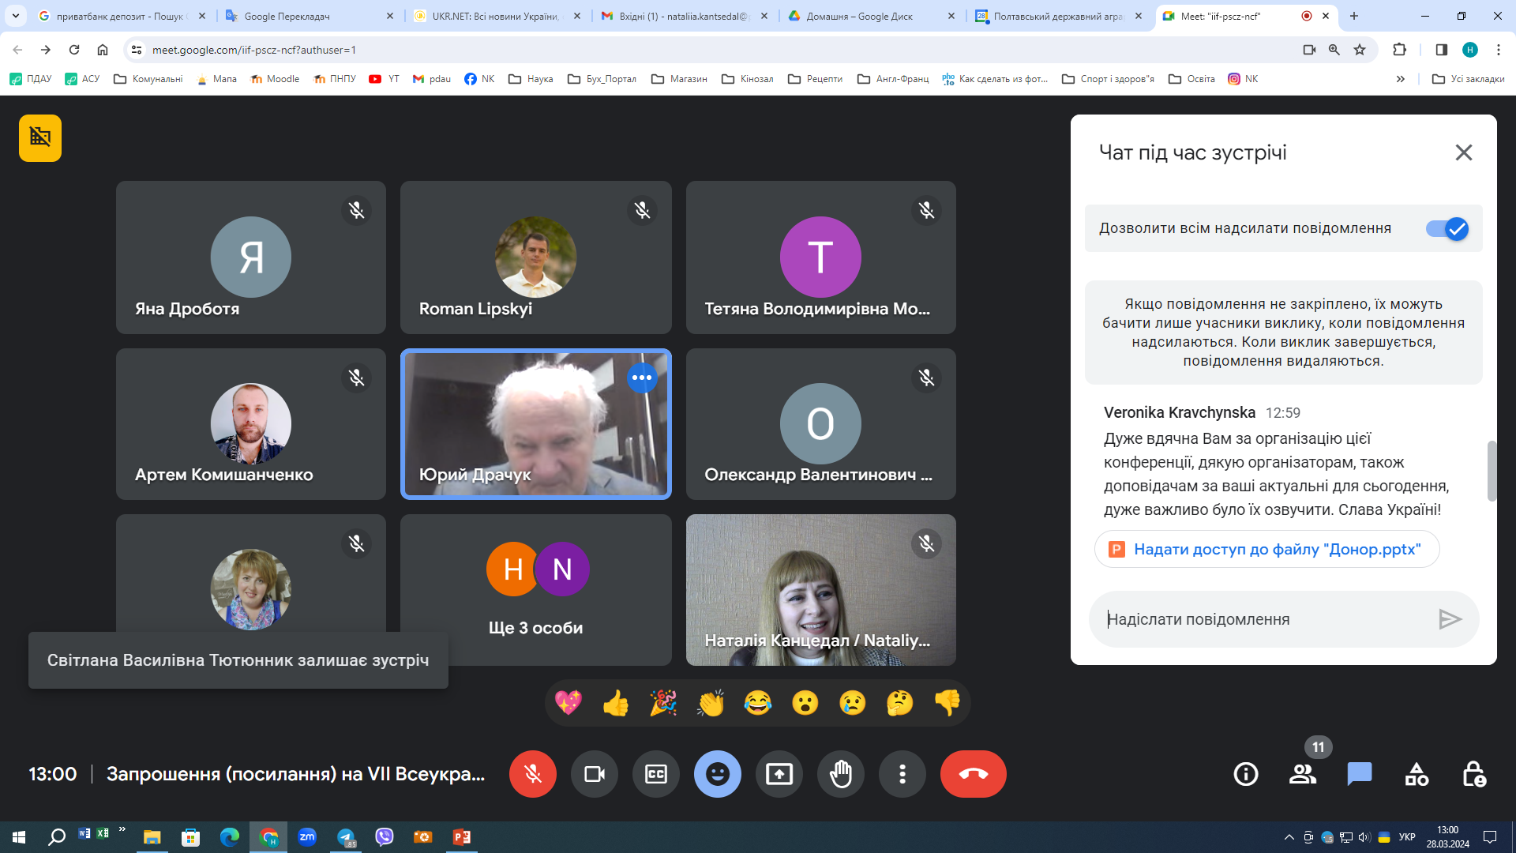Bookmark this page with the star icon
1516x853 pixels.
click(1360, 50)
